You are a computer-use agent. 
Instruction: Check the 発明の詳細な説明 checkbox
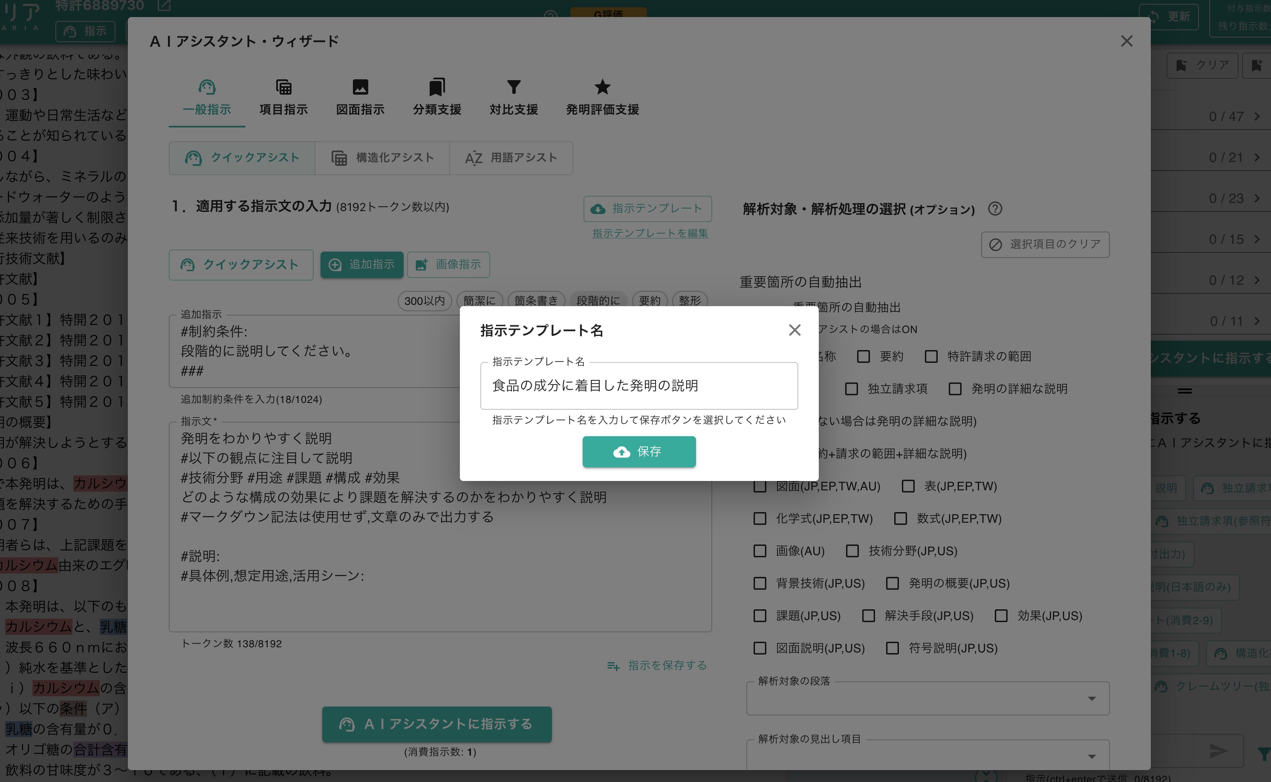click(x=955, y=388)
